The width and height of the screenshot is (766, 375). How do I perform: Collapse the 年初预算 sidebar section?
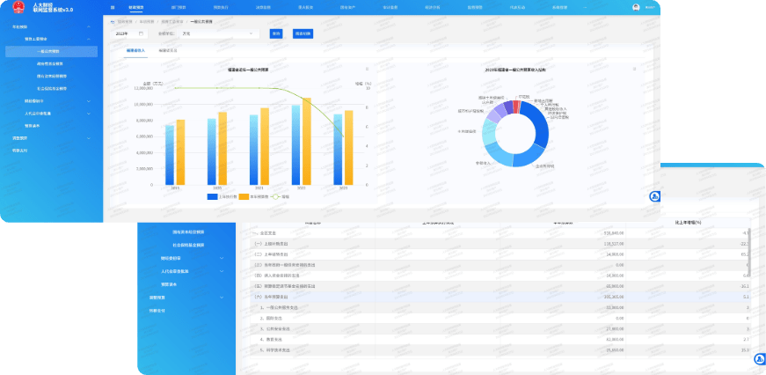coord(89,26)
